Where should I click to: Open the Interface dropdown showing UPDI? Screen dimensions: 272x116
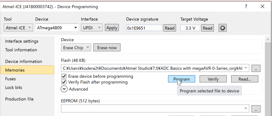coord(92,28)
